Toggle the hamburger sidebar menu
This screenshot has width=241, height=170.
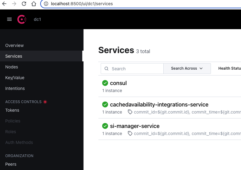[x=9, y=19]
